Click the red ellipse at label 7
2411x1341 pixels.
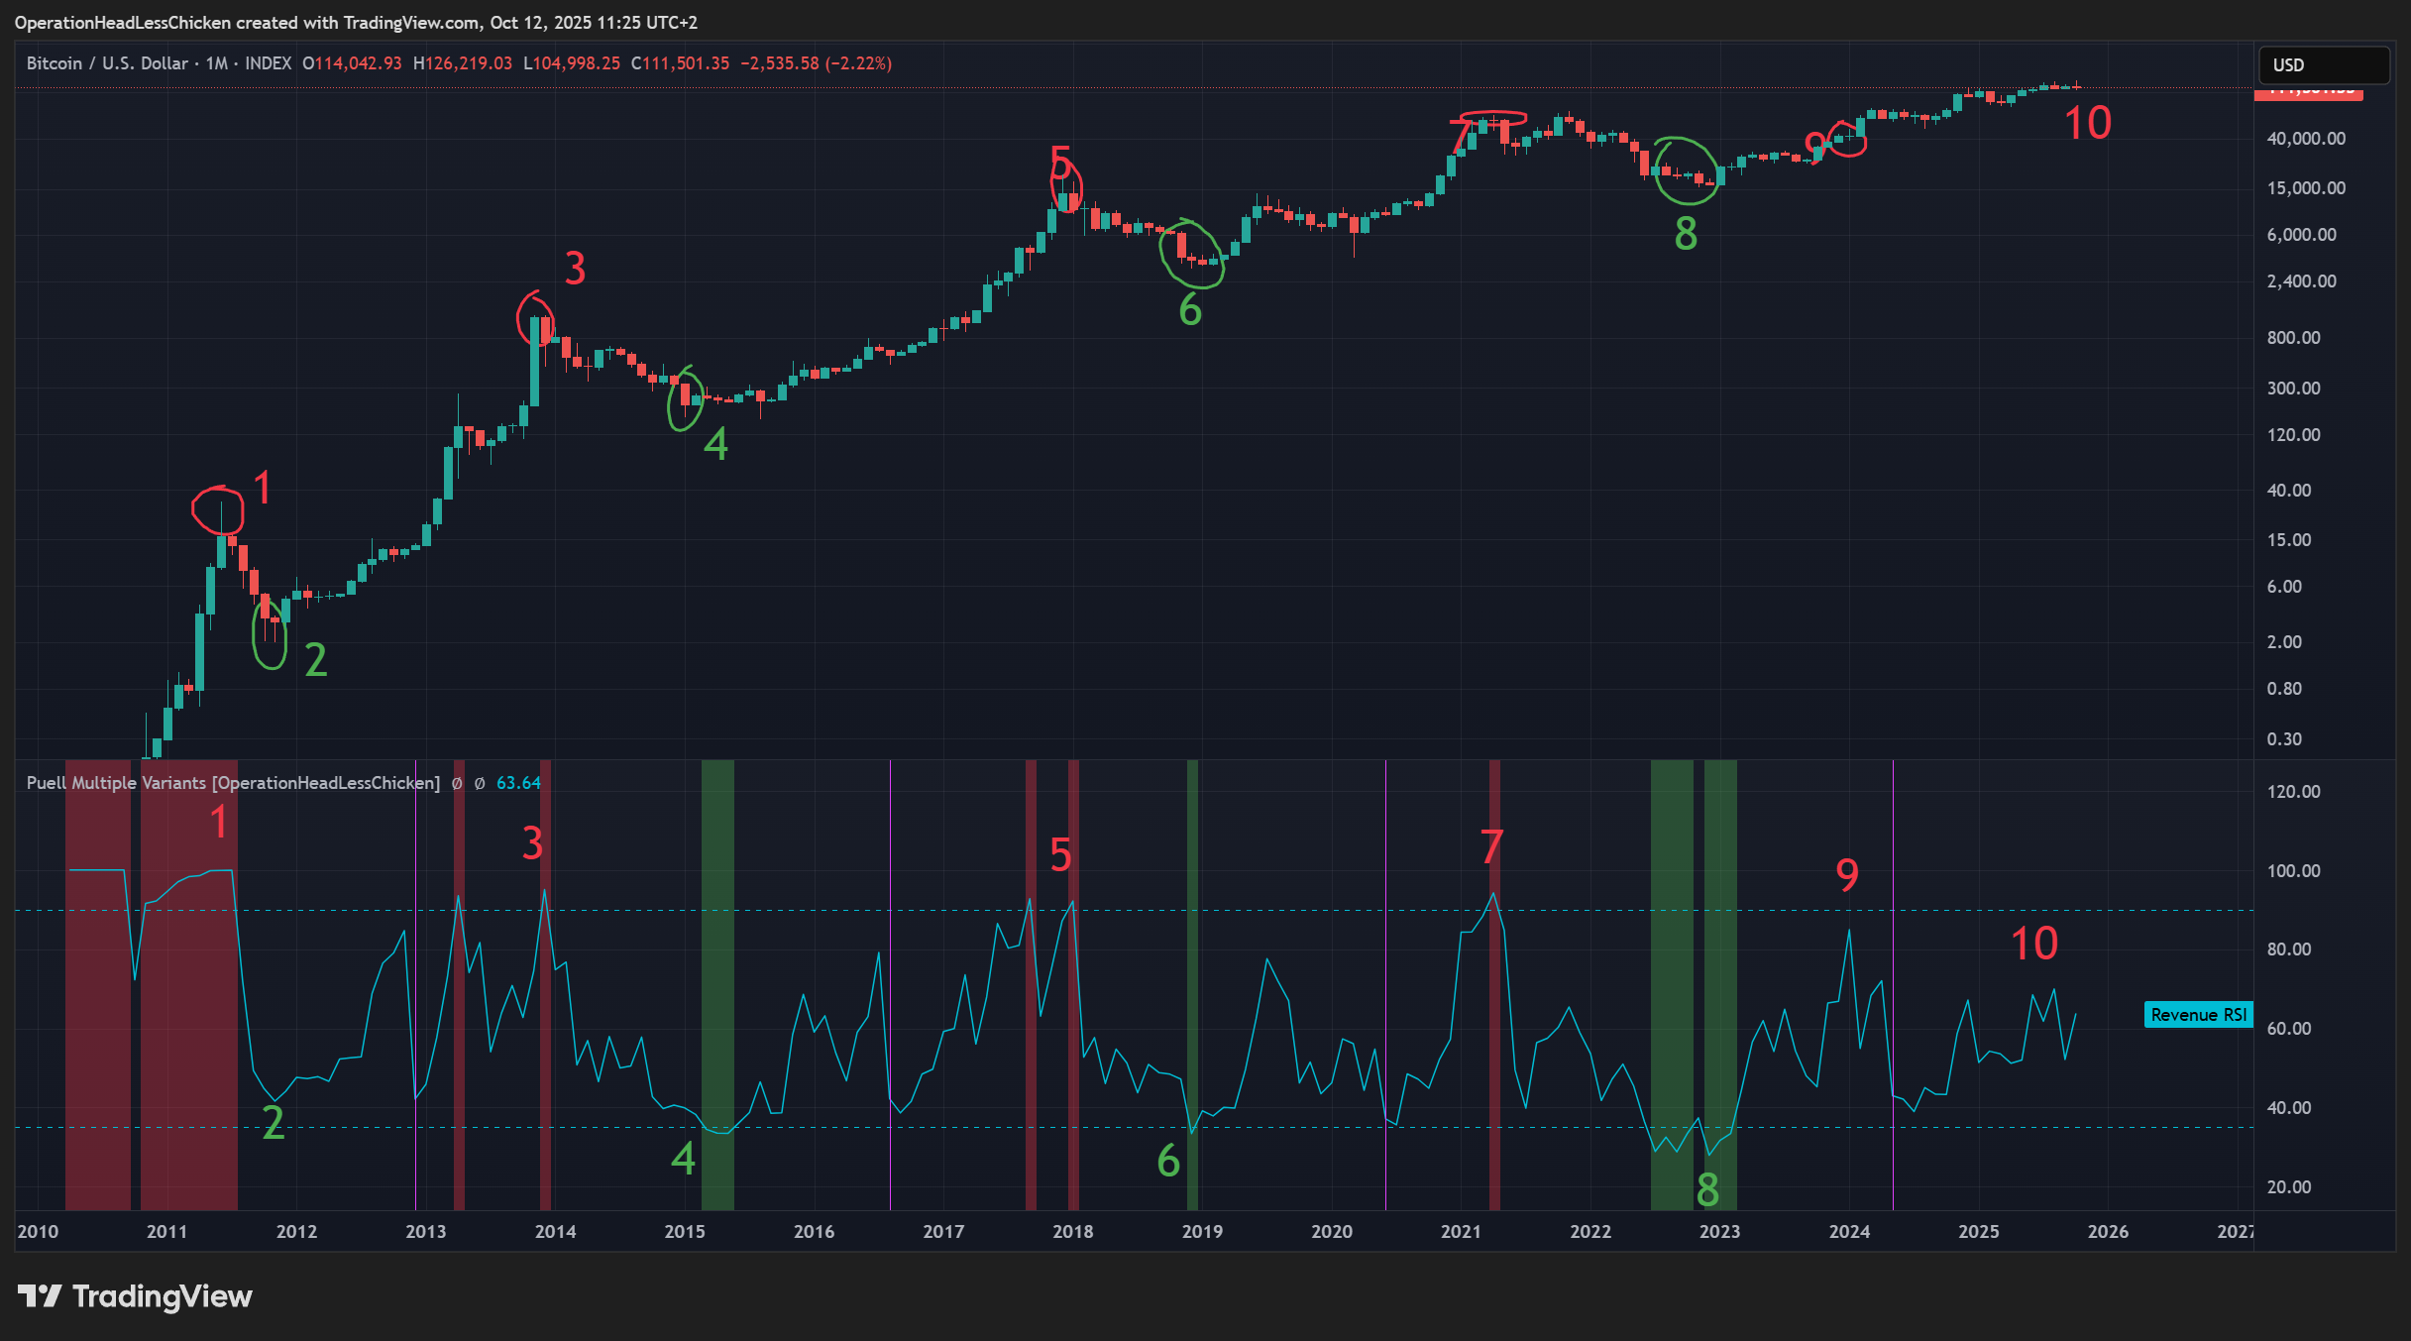coord(1493,119)
